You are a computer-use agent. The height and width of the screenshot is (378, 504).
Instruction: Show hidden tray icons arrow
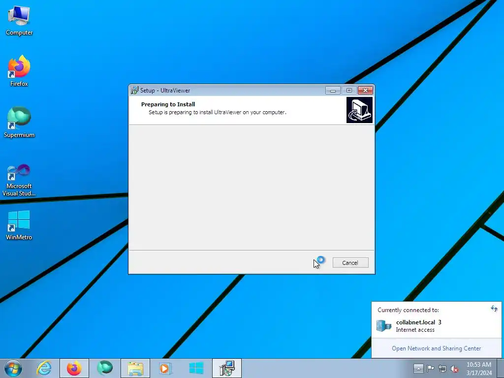pos(418,368)
